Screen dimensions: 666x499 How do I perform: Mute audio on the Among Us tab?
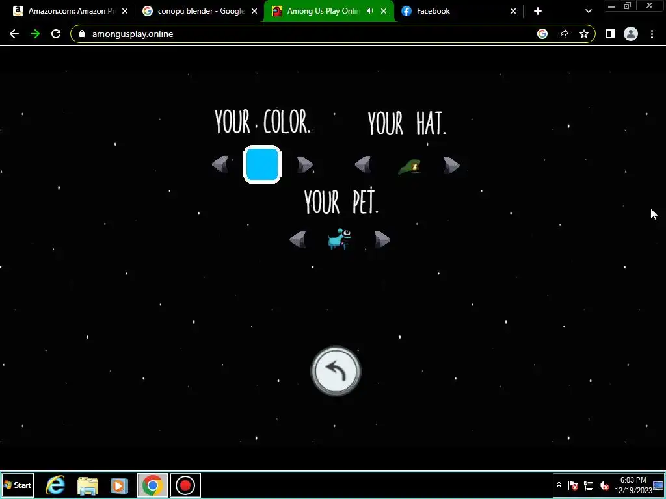coord(370,11)
